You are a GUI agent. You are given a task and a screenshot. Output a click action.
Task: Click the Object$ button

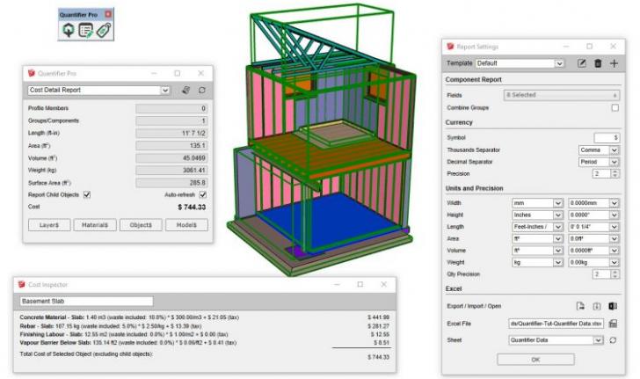pos(141,225)
